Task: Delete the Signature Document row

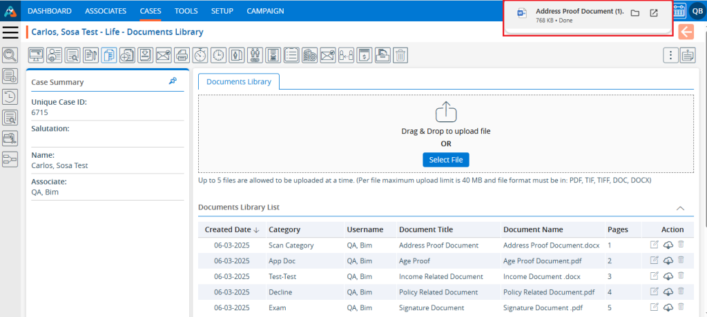Action: [681, 306]
